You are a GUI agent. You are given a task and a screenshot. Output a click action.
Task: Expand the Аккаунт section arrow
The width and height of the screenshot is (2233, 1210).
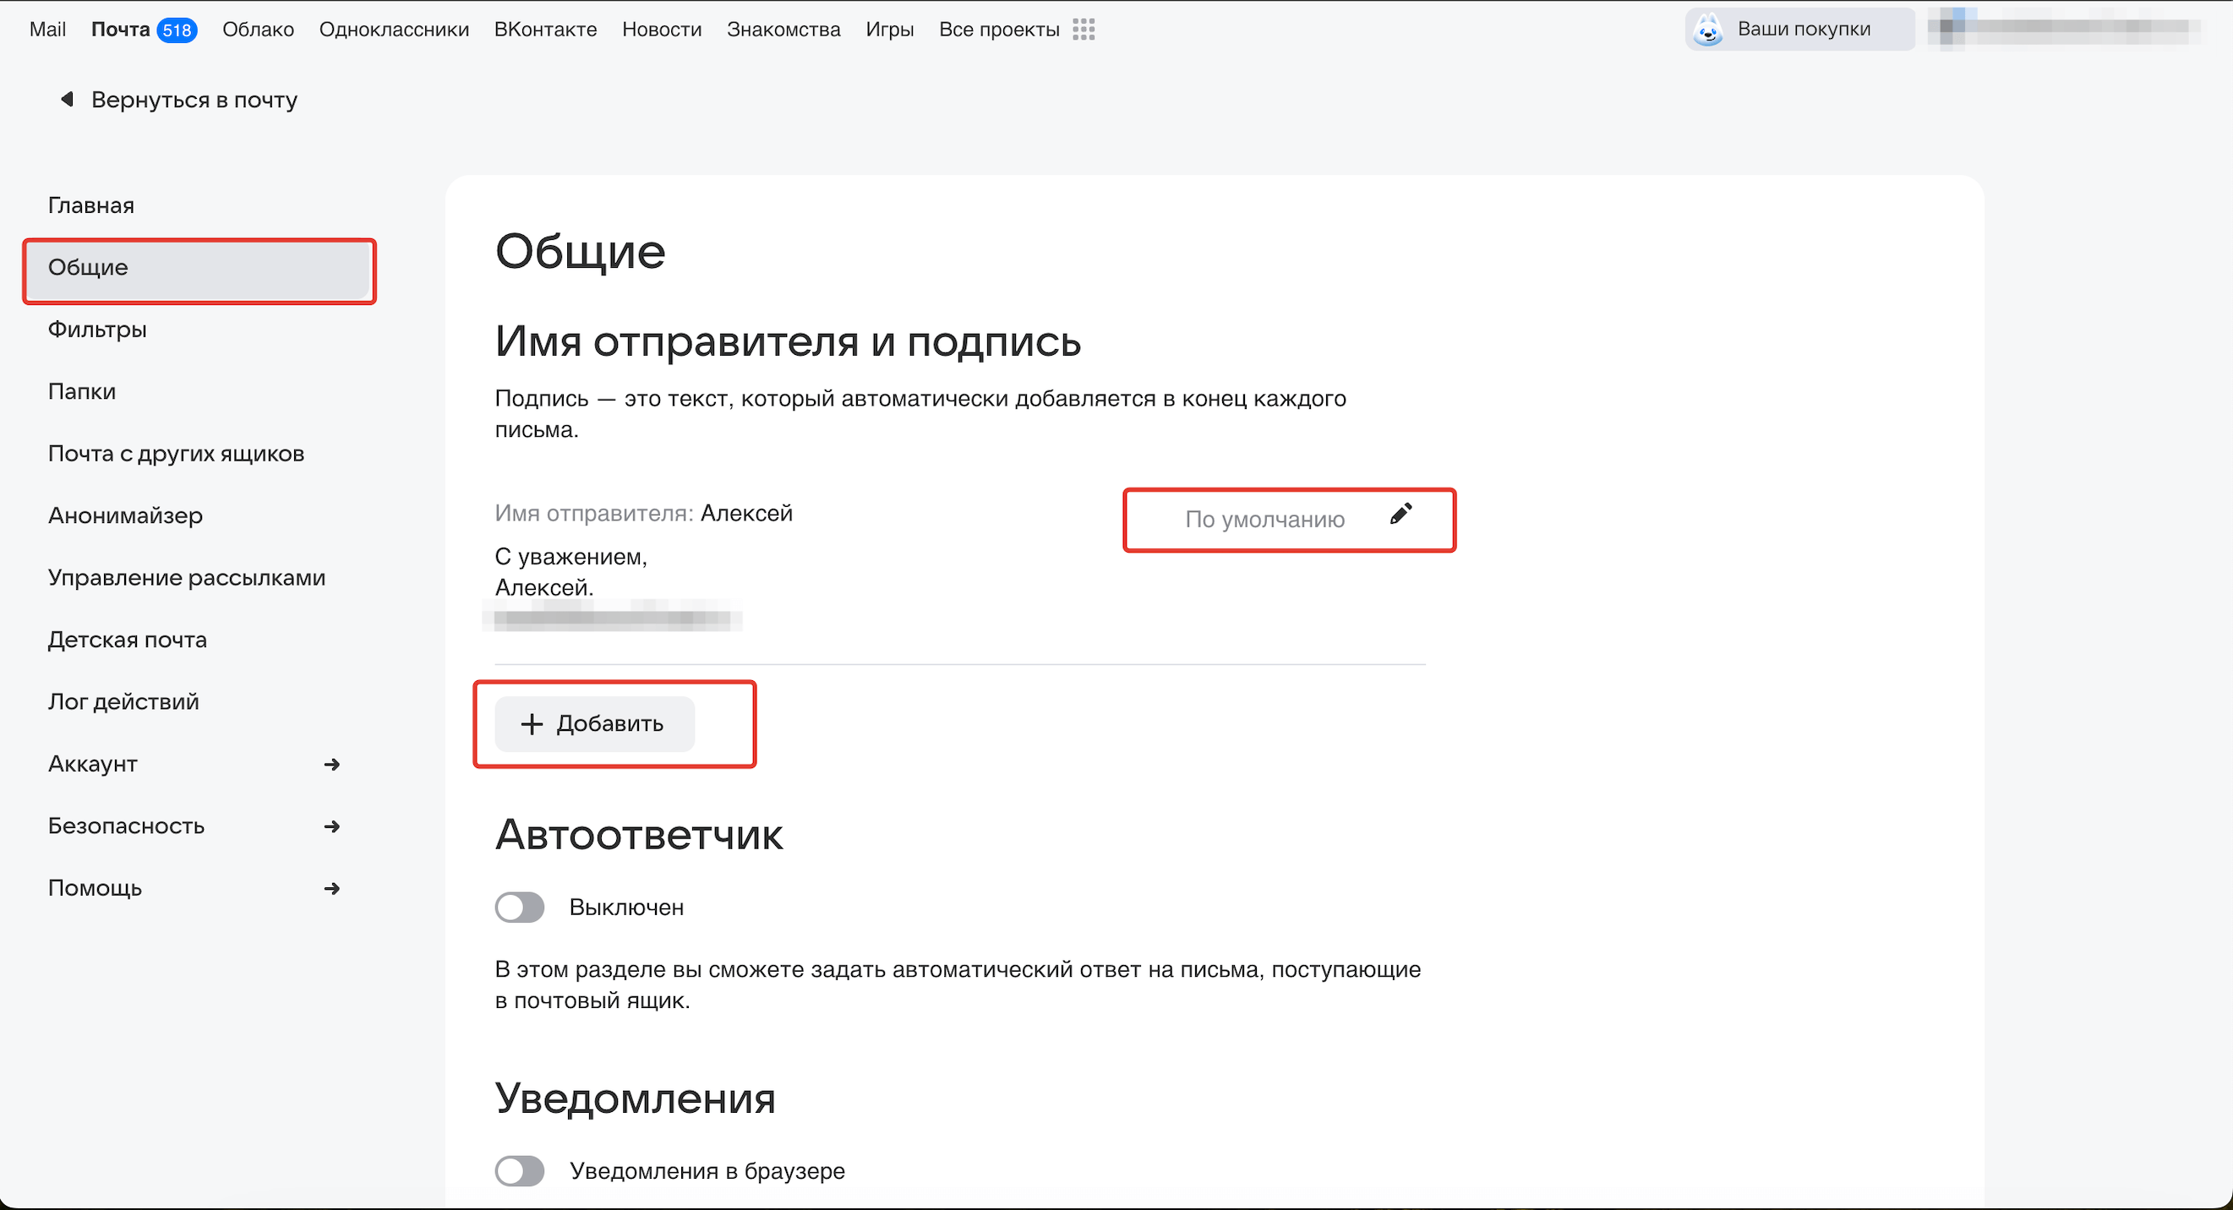pos(331,765)
